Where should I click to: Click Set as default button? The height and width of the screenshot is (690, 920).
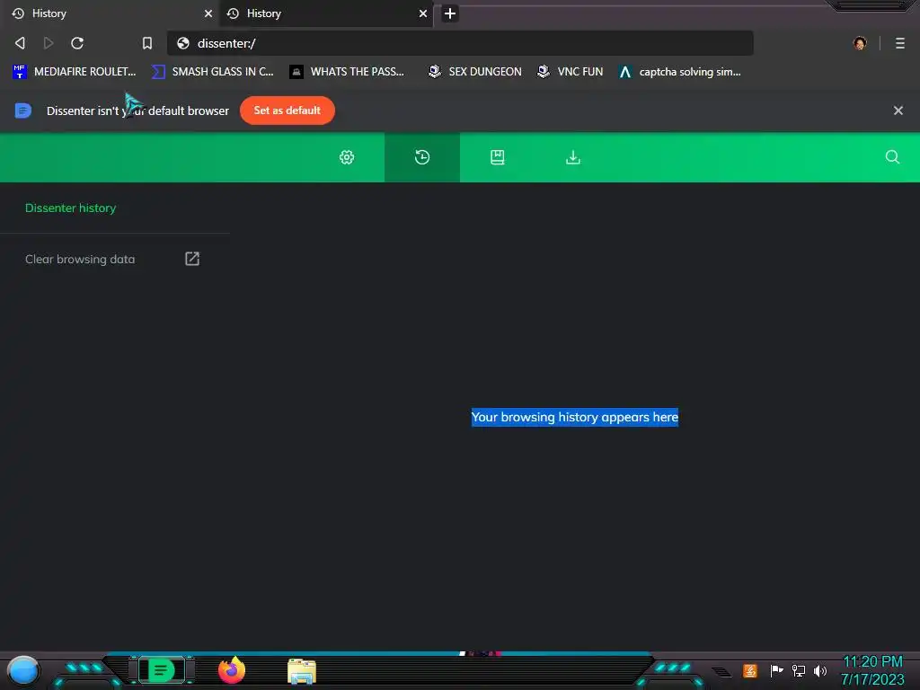click(x=287, y=111)
